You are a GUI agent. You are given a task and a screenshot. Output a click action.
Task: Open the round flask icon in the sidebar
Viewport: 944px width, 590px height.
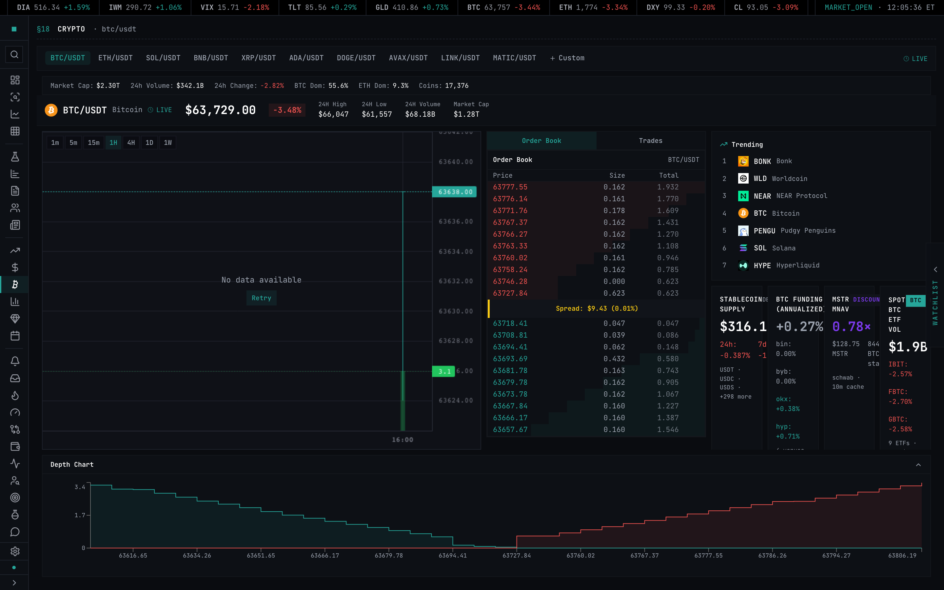click(15, 515)
